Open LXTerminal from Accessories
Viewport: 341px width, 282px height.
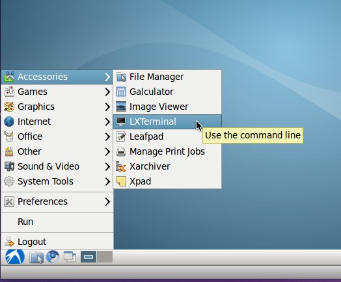pyautogui.click(x=167, y=122)
